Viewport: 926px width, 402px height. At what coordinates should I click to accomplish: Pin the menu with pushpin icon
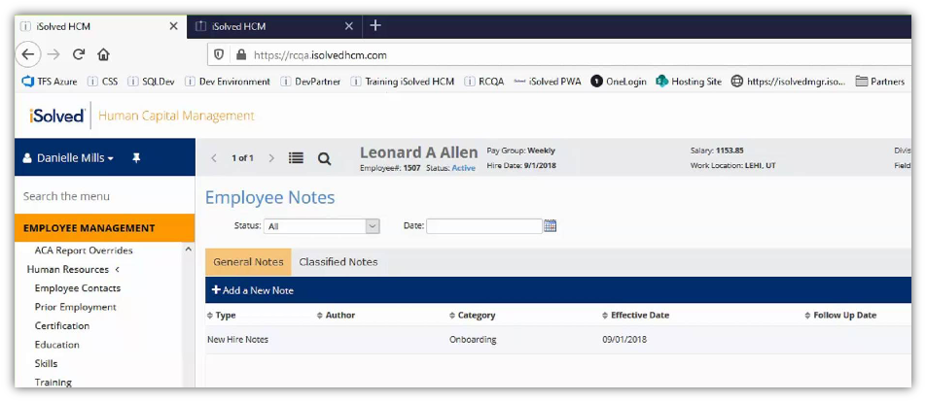136,157
